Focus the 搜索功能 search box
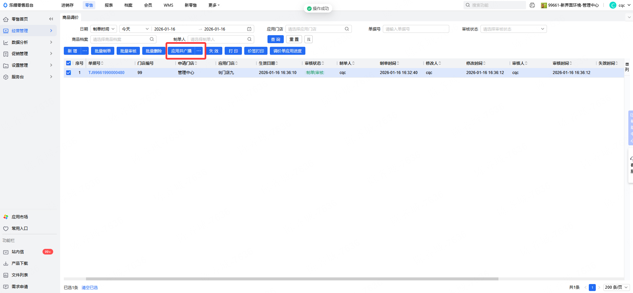633x293 pixels. 495,5
